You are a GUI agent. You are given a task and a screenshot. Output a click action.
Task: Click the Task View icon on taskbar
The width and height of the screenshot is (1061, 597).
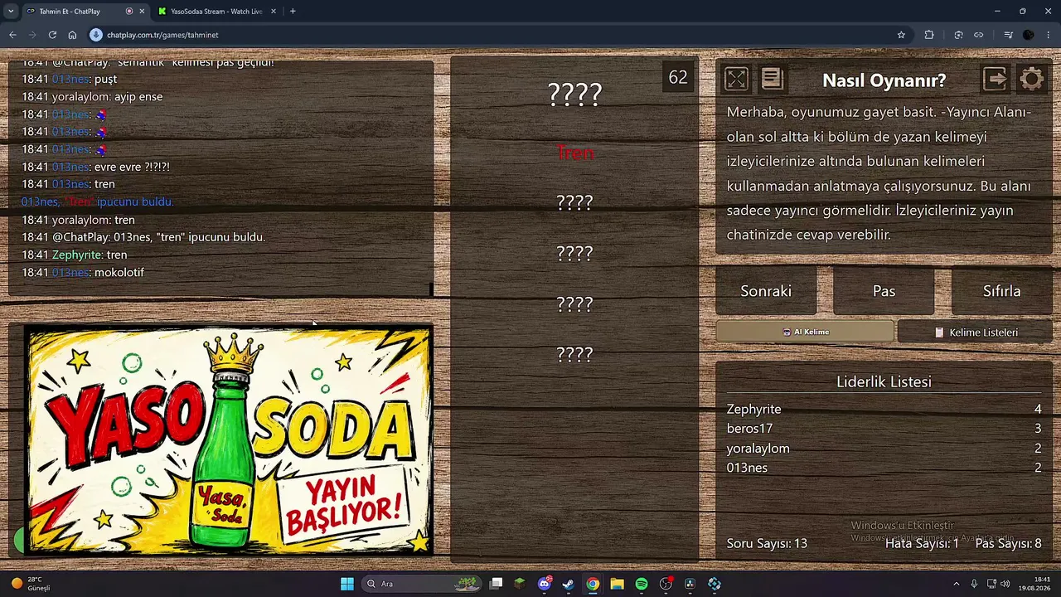496,584
